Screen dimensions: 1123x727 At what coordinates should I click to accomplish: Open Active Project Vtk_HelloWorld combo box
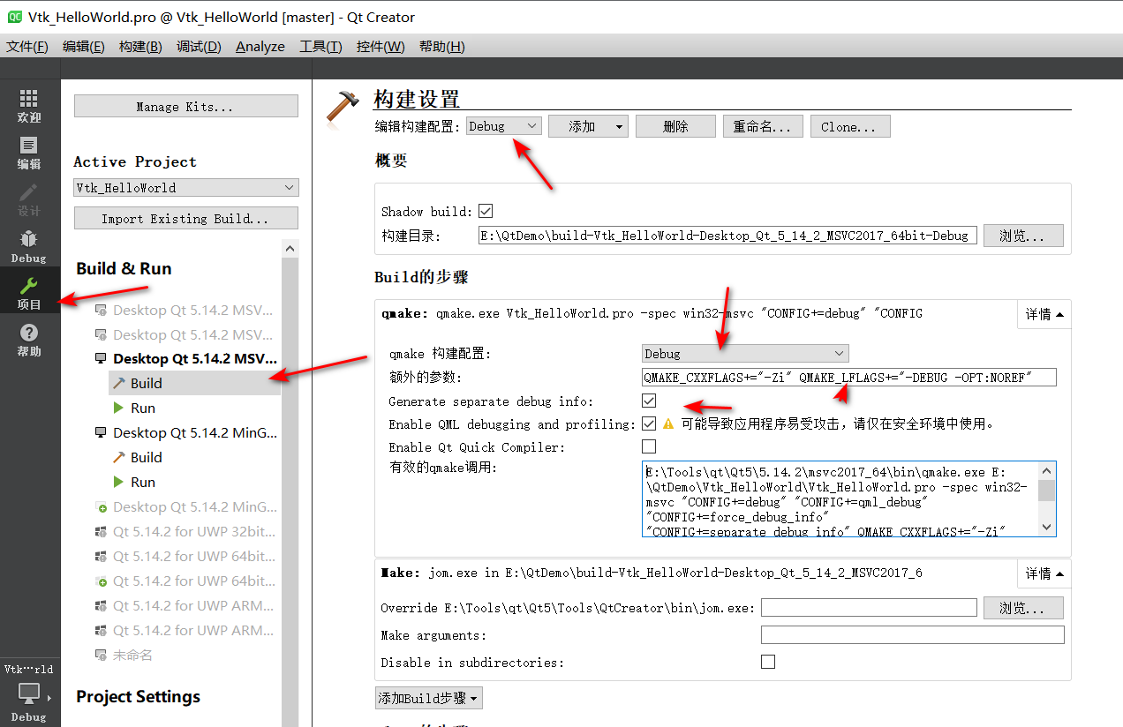(x=186, y=187)
